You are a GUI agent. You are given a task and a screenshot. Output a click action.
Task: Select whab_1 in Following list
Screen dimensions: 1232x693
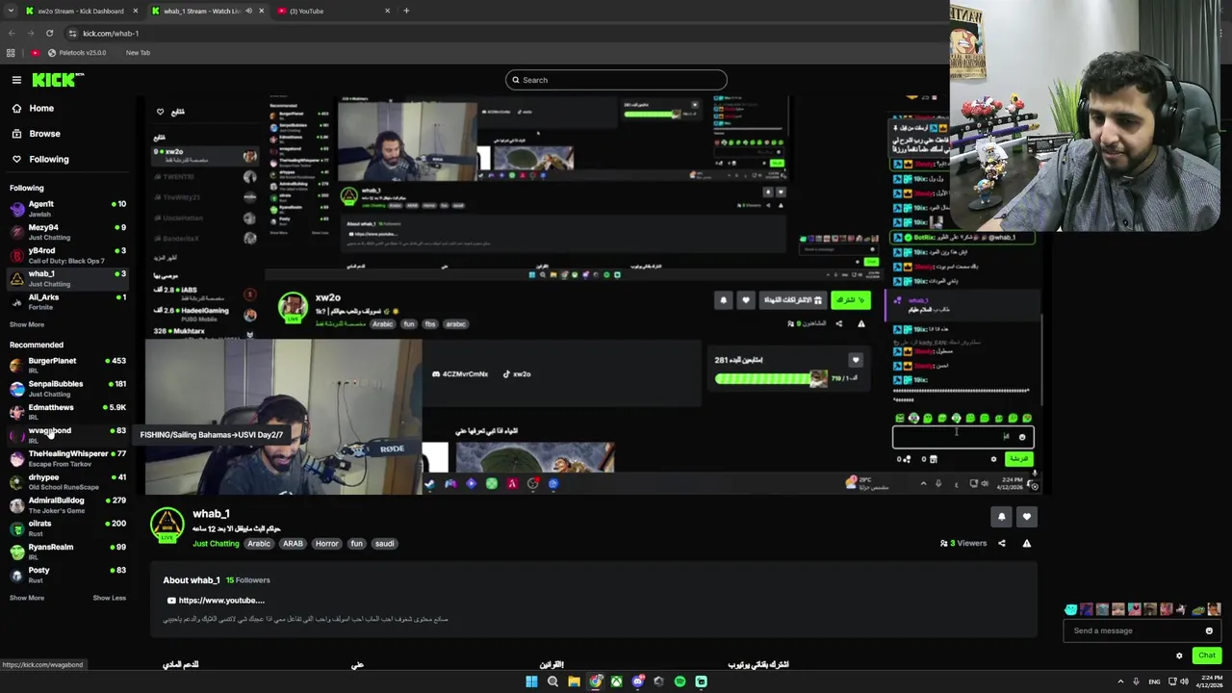tap(67, 278)
